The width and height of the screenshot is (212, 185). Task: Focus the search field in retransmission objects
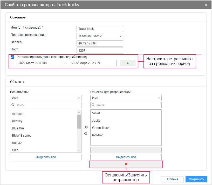point(126,105)
